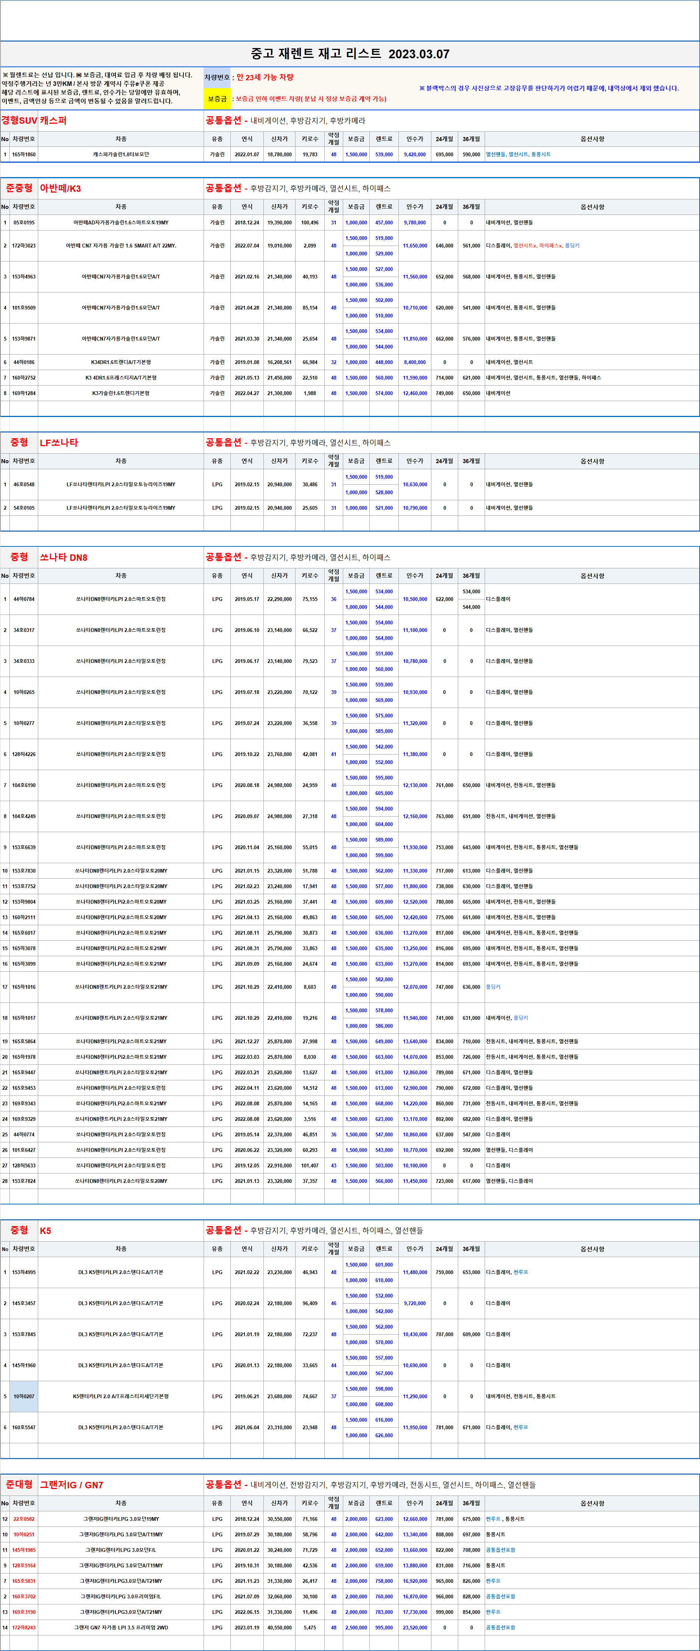Select the plate number "44하0186"
700x1651 pixels.
pos(24,362)
